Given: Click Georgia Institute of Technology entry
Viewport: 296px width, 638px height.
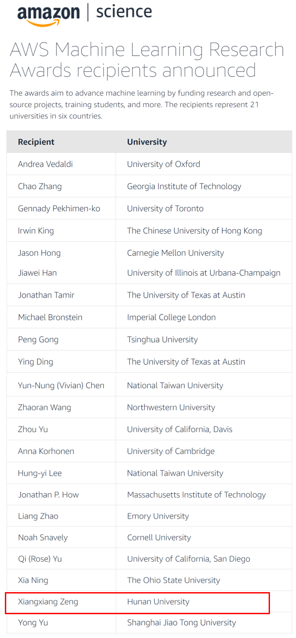Looking at the screenshot, I should tap(184, 186).
